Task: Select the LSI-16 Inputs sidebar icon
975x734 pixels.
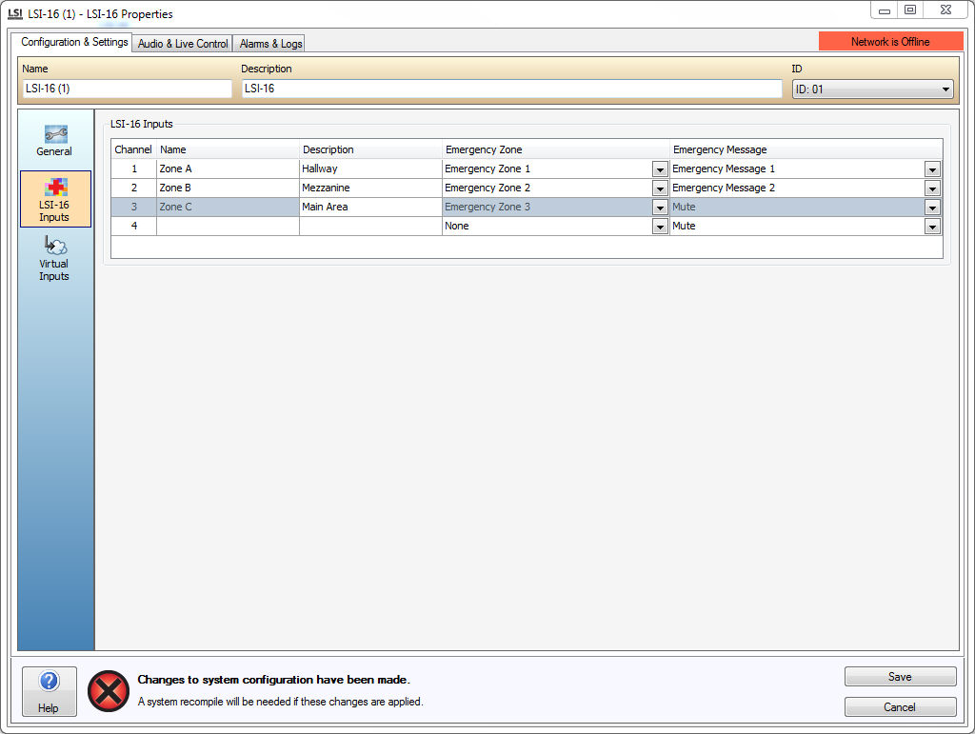Action: (55, 199)
